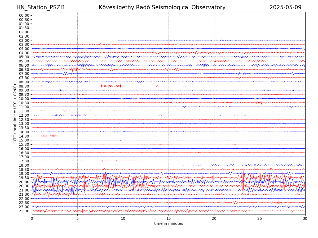Click the blue spike in the 15:00 trace

click(181, 140)
